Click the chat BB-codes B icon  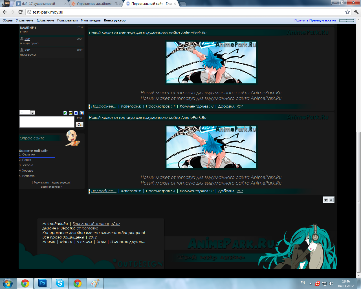[x=76, y=113]
